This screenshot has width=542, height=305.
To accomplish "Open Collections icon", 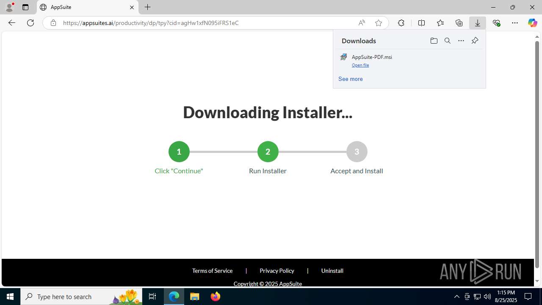I will [459, 23].
